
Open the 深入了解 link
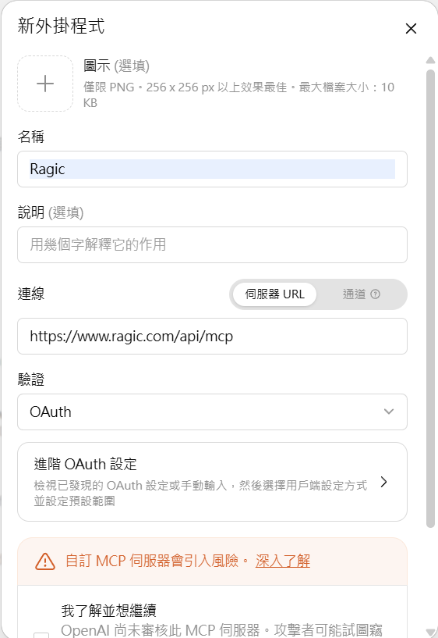tap(283, 561)
